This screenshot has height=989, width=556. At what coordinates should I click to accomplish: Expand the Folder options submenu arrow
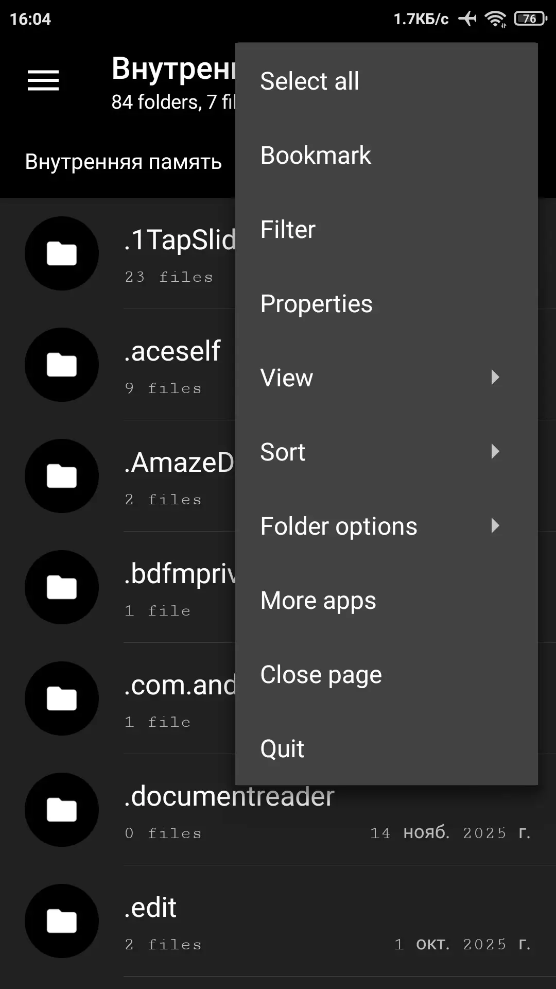(x=495, y=526)
